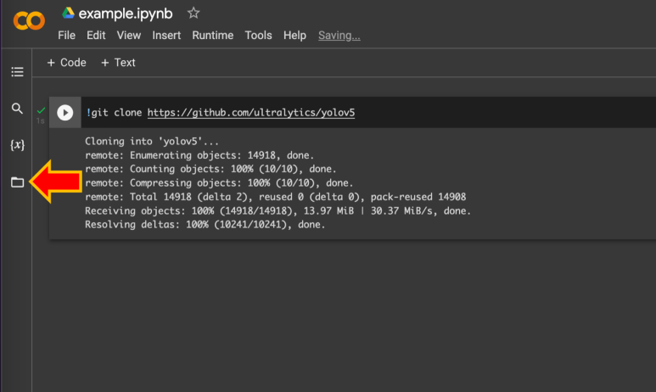Click the example.ipynb title to rename

click(x=126, y=14)
